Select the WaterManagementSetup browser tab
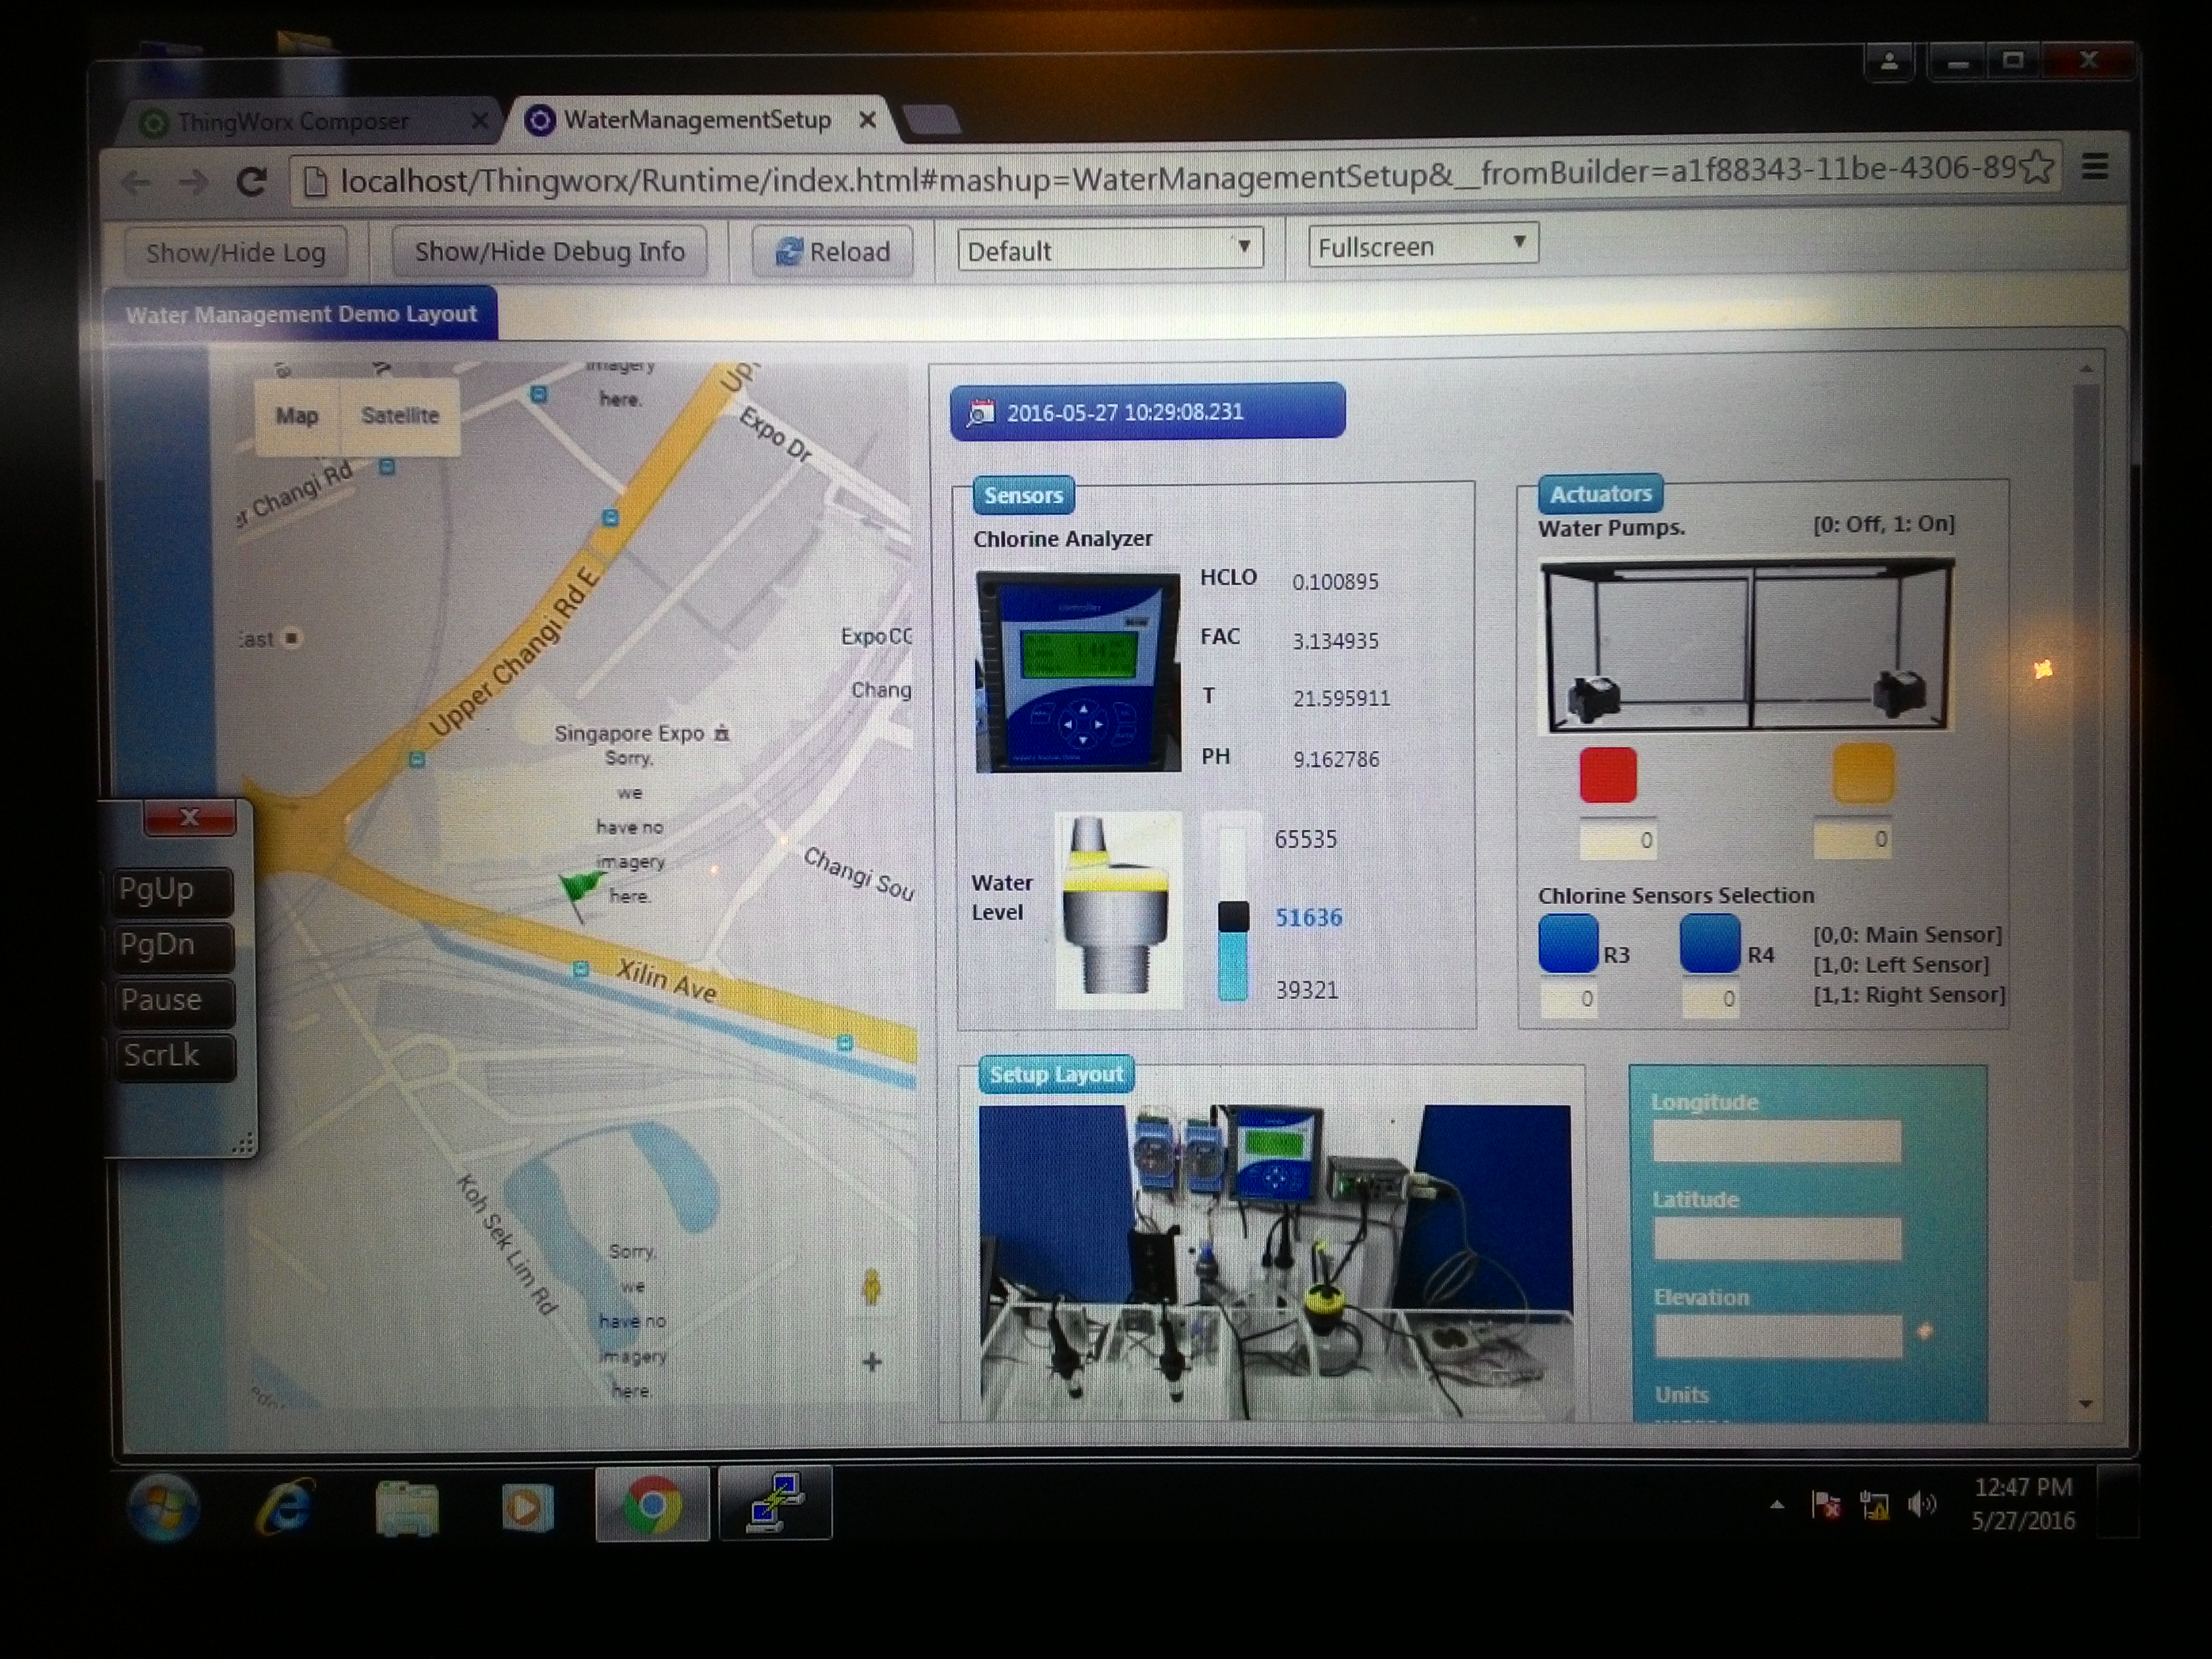This screenshot has width=2212, height=1659. coord(697,120)
